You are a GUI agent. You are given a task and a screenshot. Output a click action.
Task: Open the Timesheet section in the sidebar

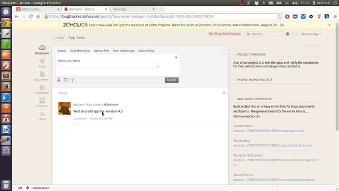42,90
